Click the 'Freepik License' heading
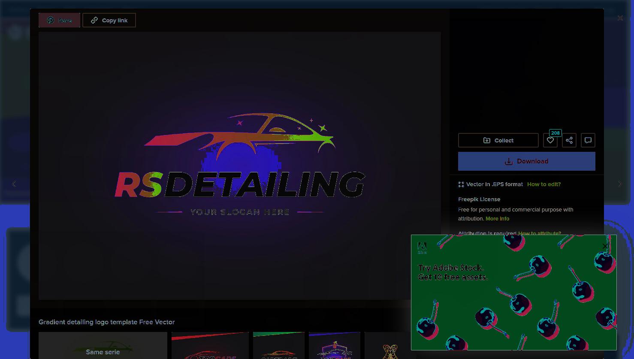 pos(479,199)
